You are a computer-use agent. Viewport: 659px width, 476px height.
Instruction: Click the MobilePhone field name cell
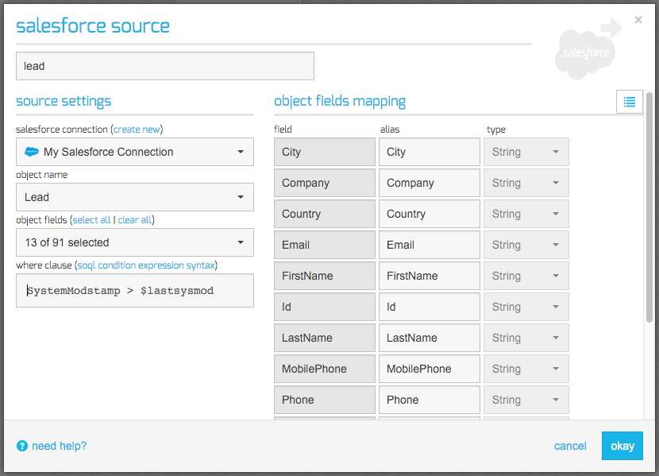point(325,369)
